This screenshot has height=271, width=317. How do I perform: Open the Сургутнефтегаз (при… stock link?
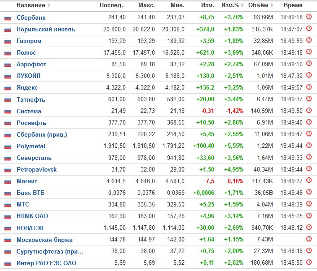[x=50, y=252]
